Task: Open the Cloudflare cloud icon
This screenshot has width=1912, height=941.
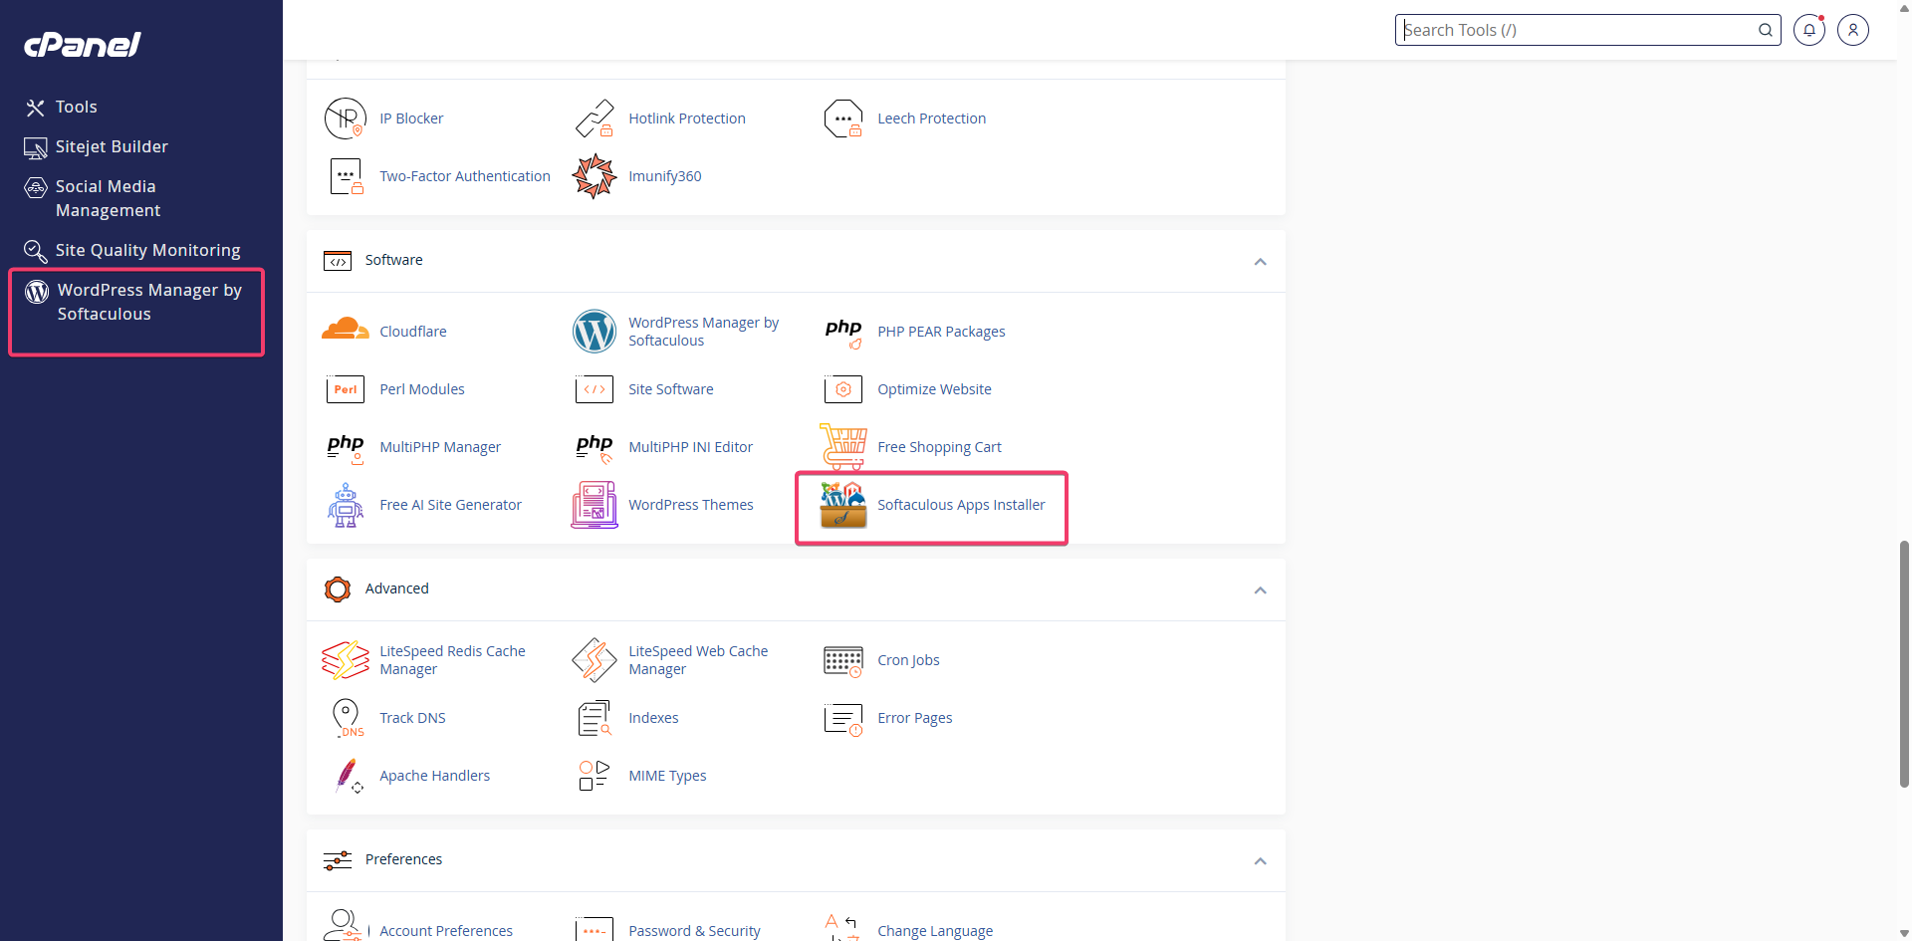Action: 346,330
